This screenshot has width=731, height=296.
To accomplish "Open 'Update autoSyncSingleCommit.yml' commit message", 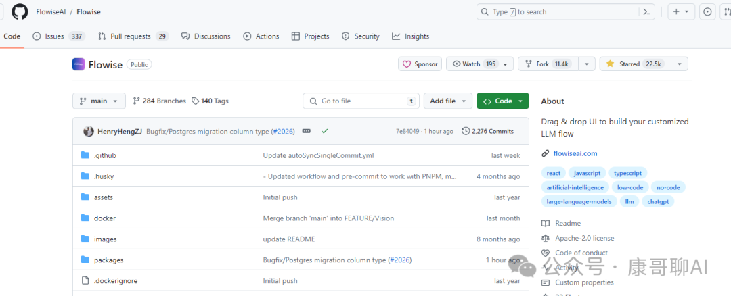I will tap(318, 155).
